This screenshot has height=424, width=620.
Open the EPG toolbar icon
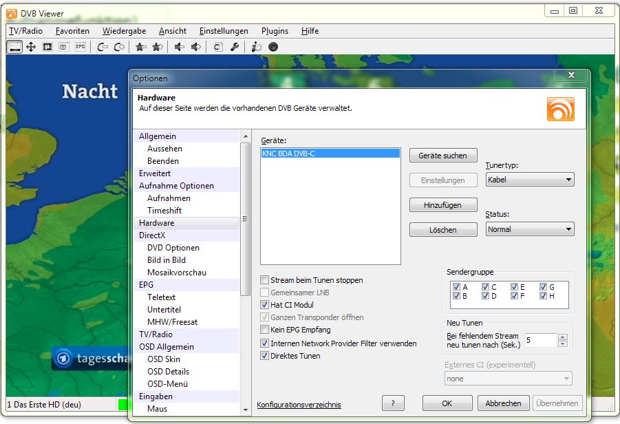point(81,47)
